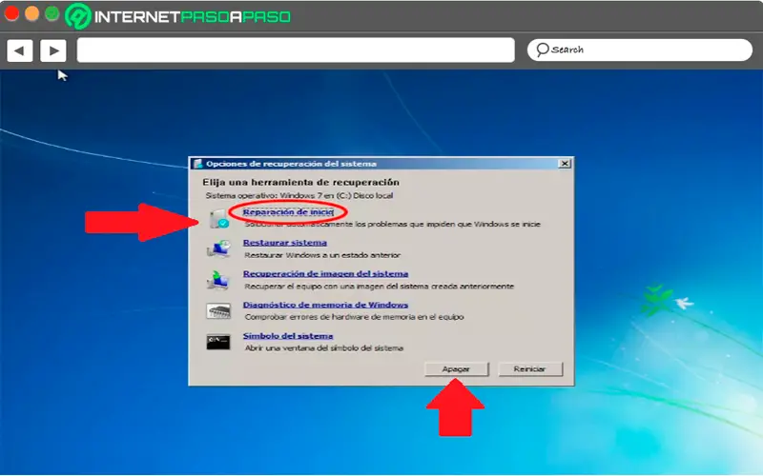Click the orange minimize window dot
The width and height of the screenshot is (763, 476).
pyautogui.click(x=32, y=13)
